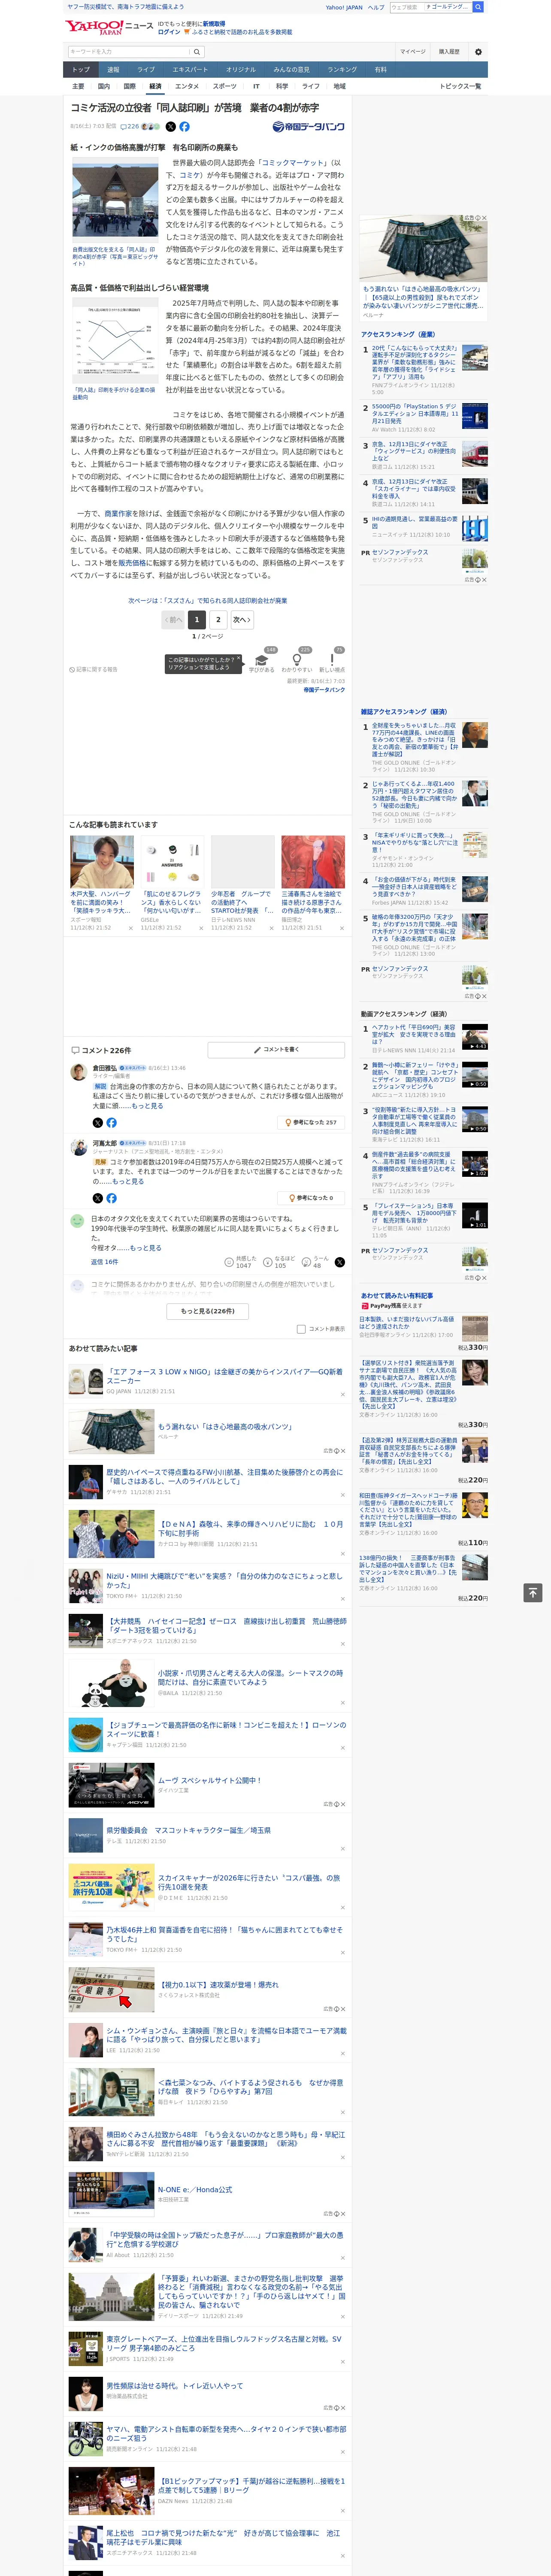Screen dimensions: 551x2576
Task: Open 購入履歴 link in header
Action: tap(449, 52)
